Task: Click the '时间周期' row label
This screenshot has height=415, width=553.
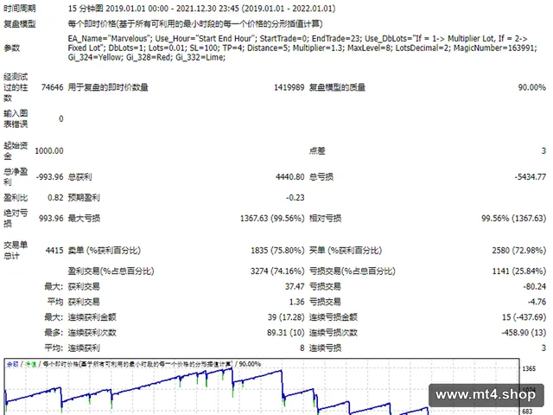Action: [x=20, y=8]
